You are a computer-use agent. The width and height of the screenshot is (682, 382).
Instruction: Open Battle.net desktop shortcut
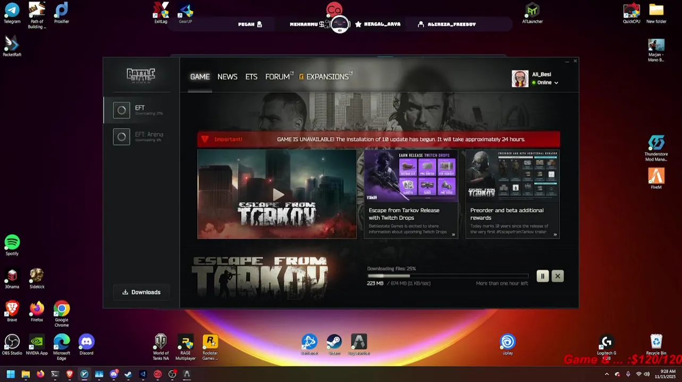[309, 344]
